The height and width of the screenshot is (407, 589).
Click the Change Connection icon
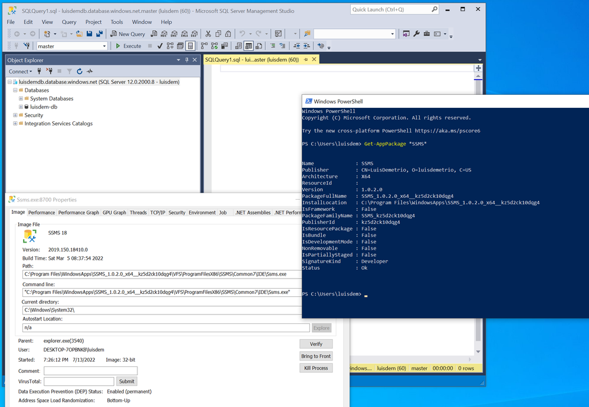[27, 46]
